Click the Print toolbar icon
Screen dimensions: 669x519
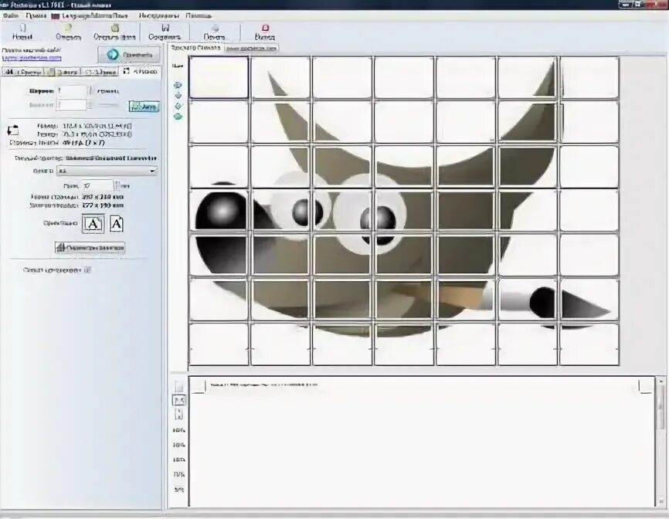(215, 28)
